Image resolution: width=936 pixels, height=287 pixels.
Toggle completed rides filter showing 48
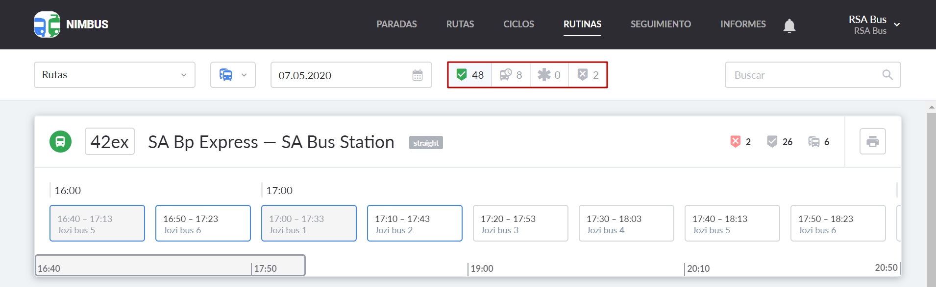[470, 75]
